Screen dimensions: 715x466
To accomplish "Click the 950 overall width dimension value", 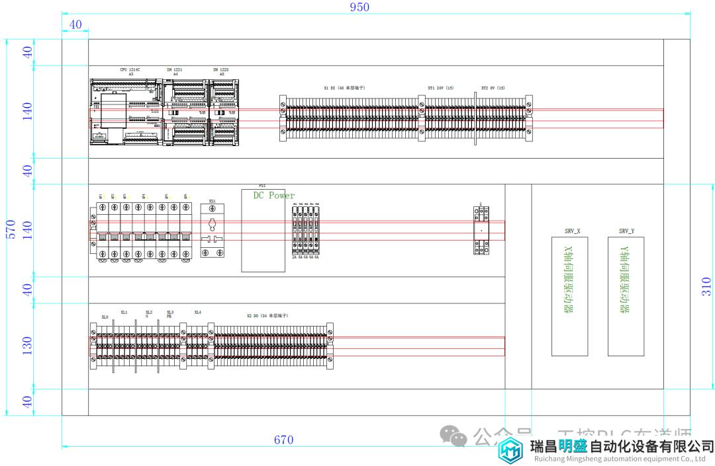I will pos(359,7).
